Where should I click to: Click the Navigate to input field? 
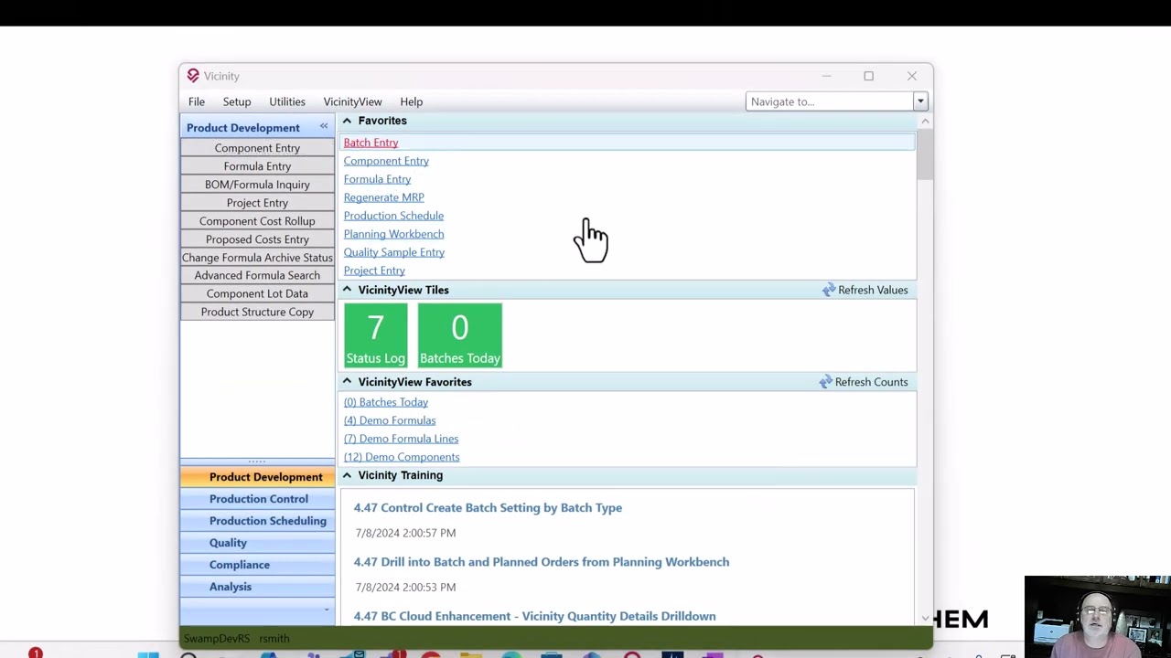(x=830, y=101)
